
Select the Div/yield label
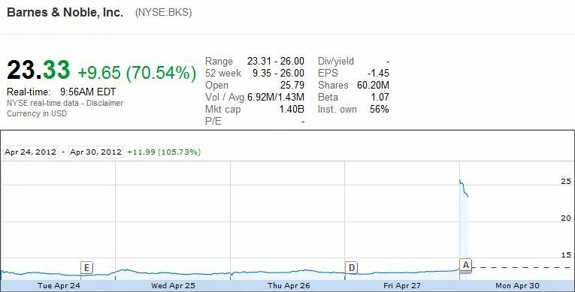tap(336, 62)
